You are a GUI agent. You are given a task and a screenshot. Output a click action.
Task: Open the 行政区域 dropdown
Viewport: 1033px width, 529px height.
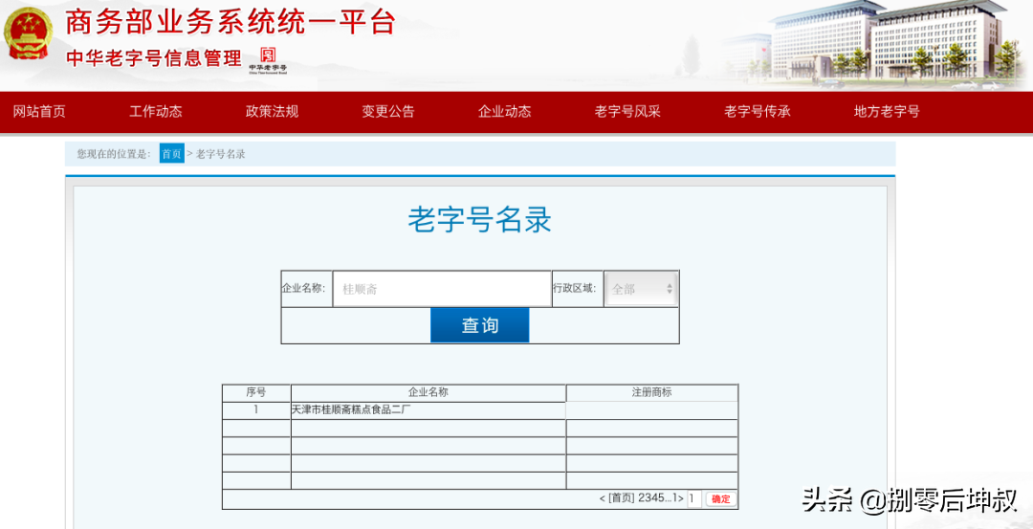[x=641, y=289]
